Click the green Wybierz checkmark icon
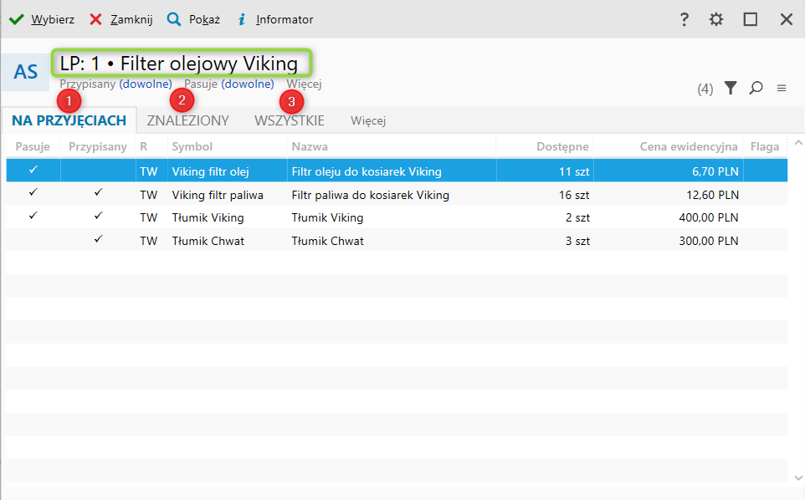 point(17,19)
